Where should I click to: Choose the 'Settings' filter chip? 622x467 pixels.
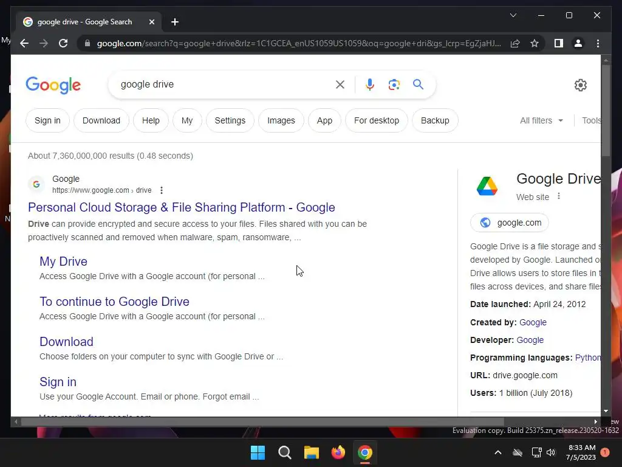pyautogui.click(x=230, y=120)
